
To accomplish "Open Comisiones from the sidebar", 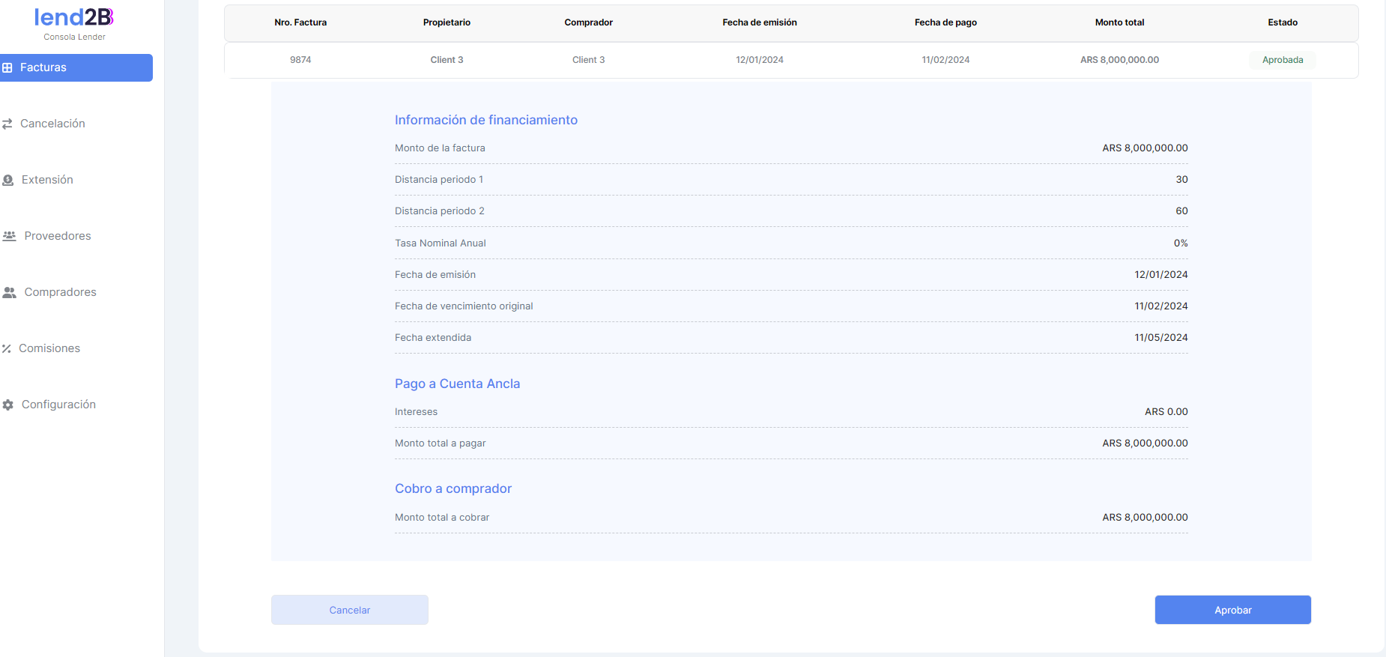I will (49, 348).
